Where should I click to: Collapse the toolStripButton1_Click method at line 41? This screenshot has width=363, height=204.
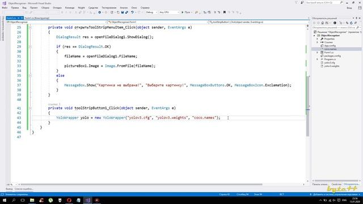[x=30, y=108]
